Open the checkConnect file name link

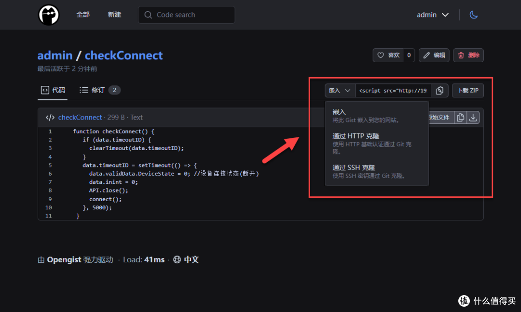(x=80, y=117)
